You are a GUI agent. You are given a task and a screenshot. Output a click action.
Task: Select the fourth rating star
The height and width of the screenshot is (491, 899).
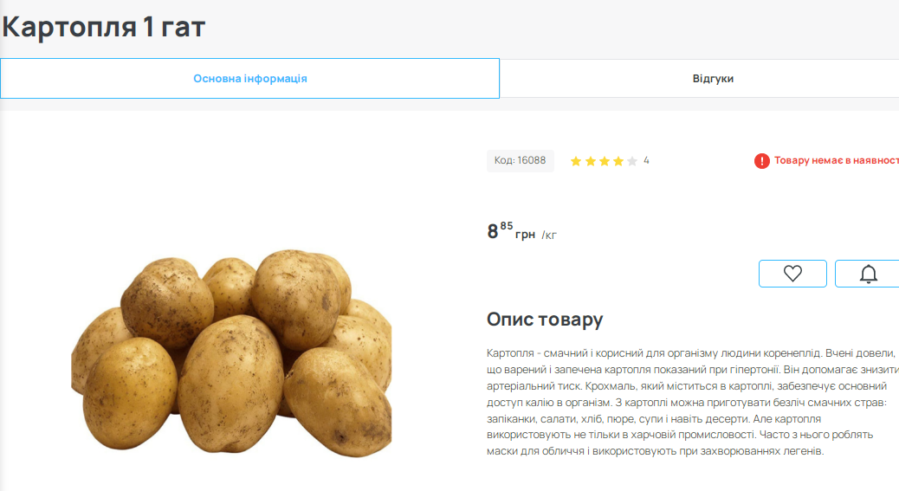tap(618, 161)
